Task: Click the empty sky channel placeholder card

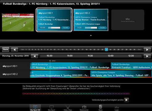Action: click(x=128, y=20)
